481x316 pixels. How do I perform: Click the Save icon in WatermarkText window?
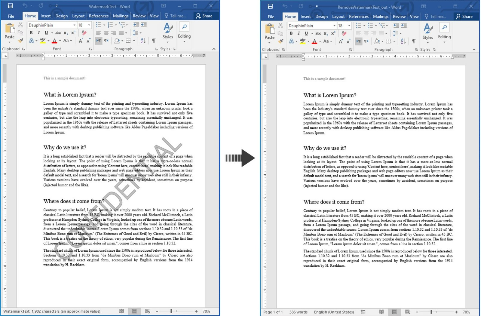(x=10, y=6)
